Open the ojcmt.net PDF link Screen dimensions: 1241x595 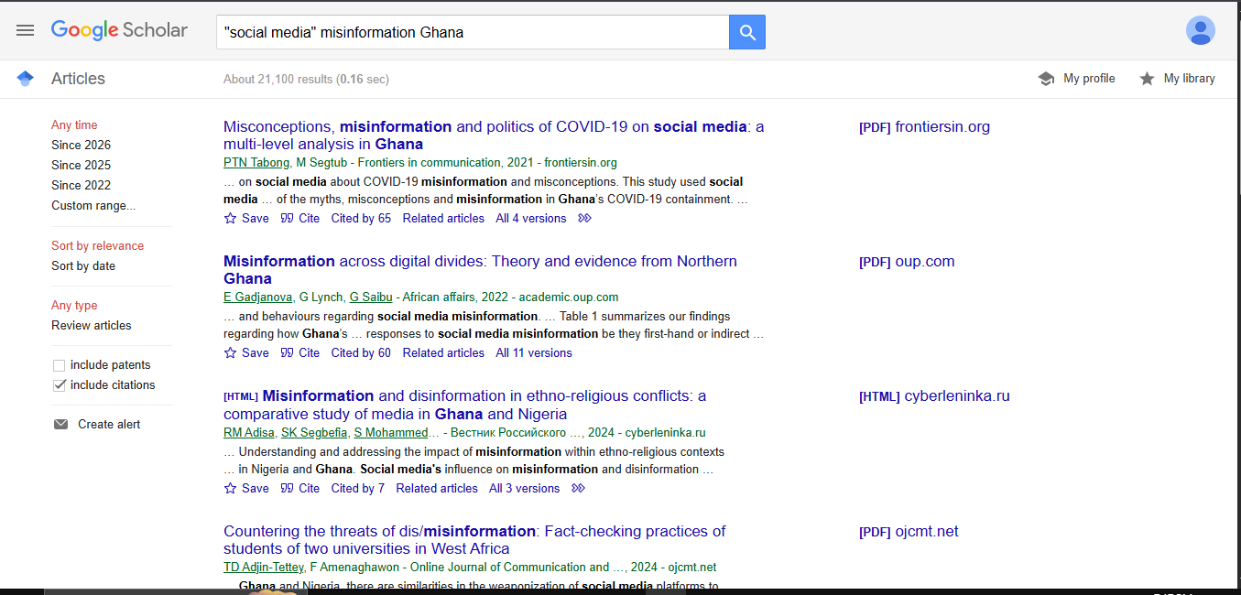[909, 531]
